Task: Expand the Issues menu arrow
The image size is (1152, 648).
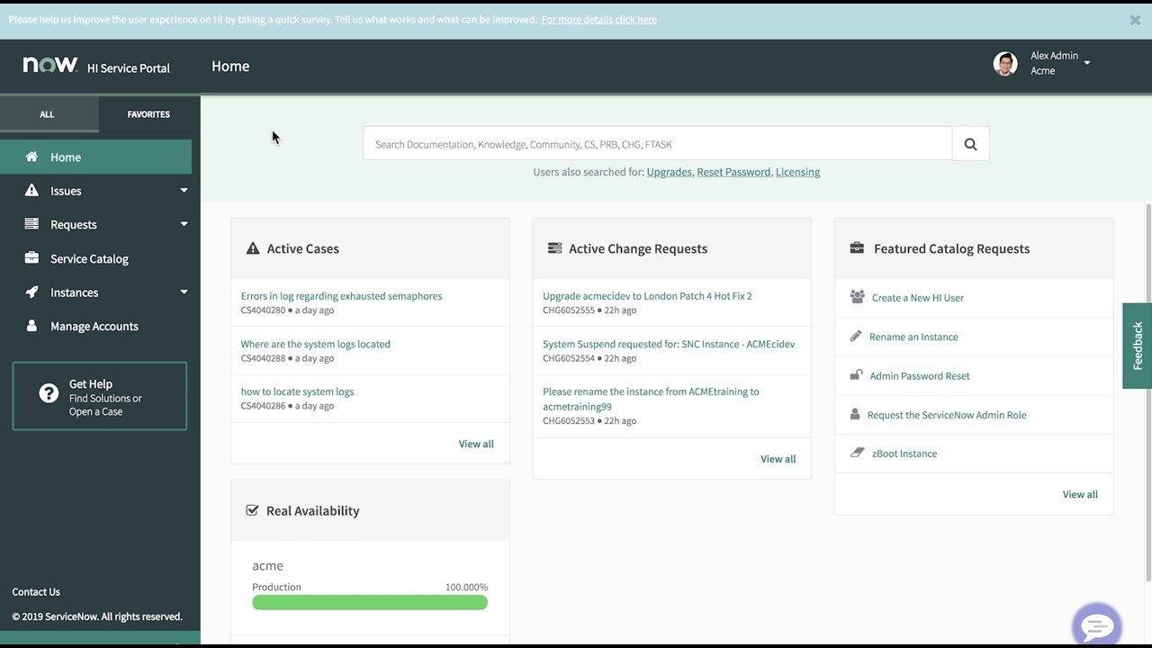Action: (184, 190)
